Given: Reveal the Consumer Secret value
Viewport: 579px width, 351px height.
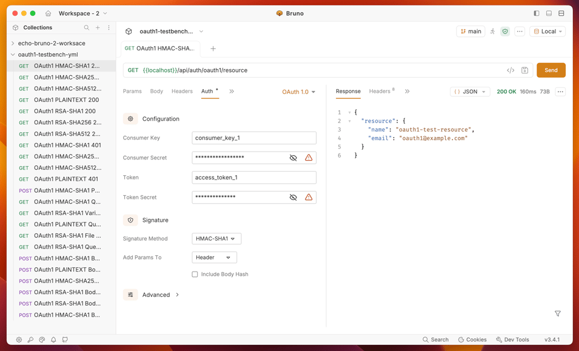Looking at the screenshot, I should [293, 158].
